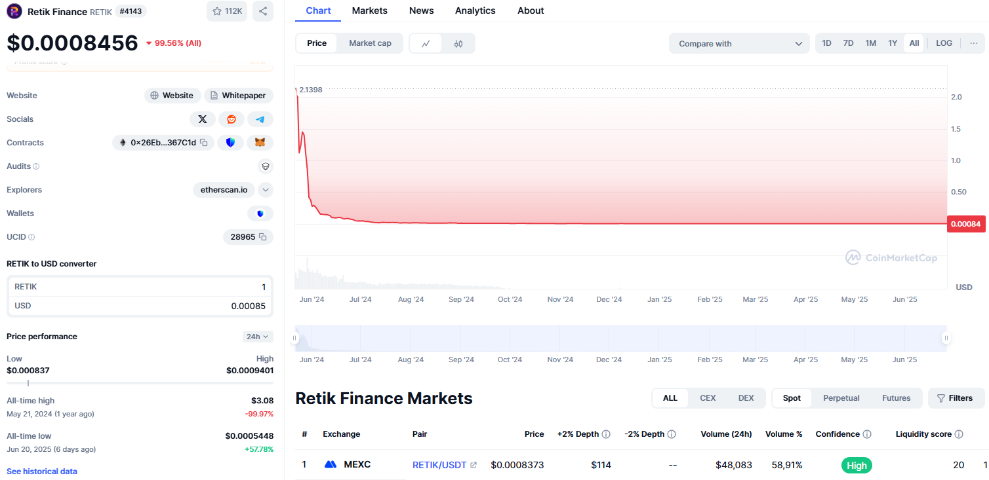Click the USD amount input field

pyautogui.click(x=140, y=306)
